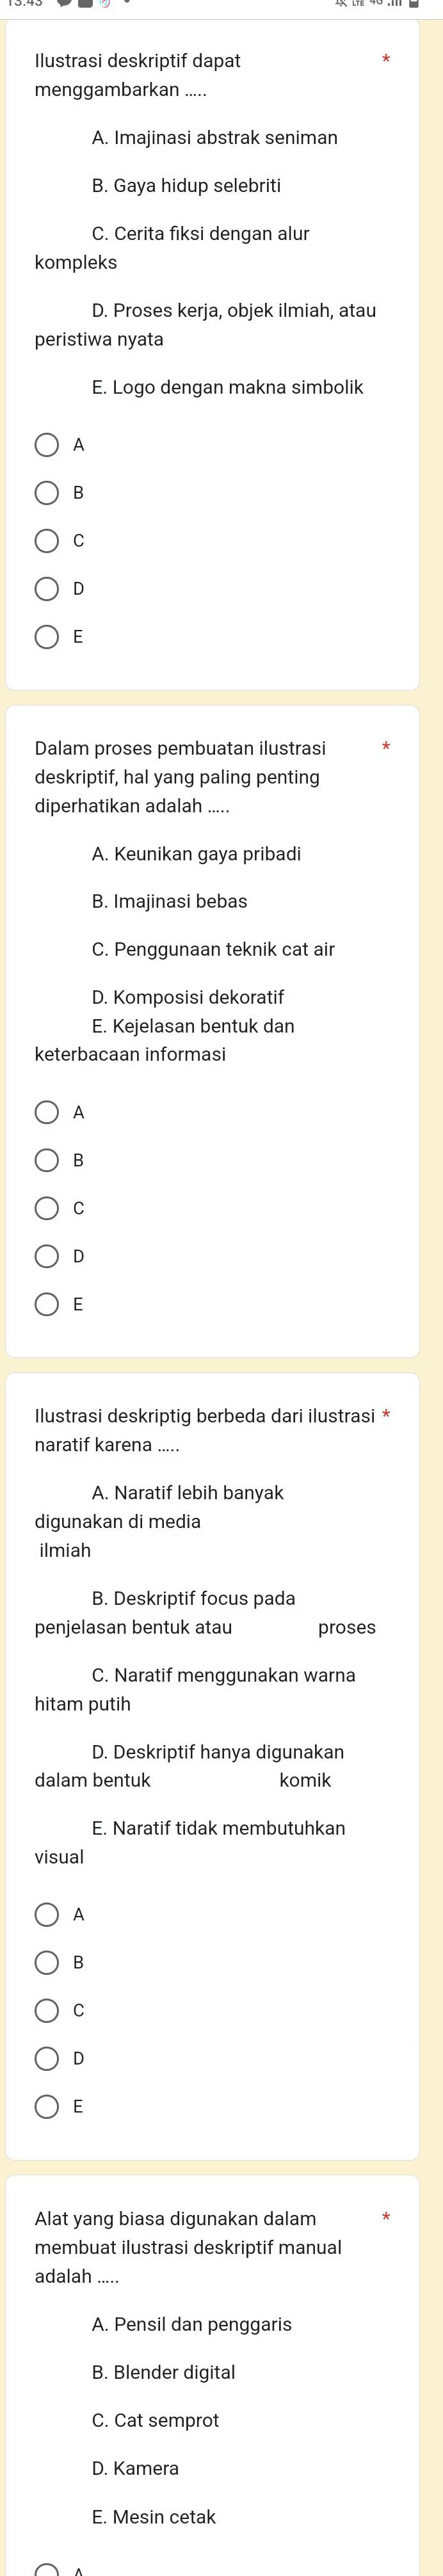Choose B for 'paling penting diperhatikan' question

click(x=47, y=1160)
